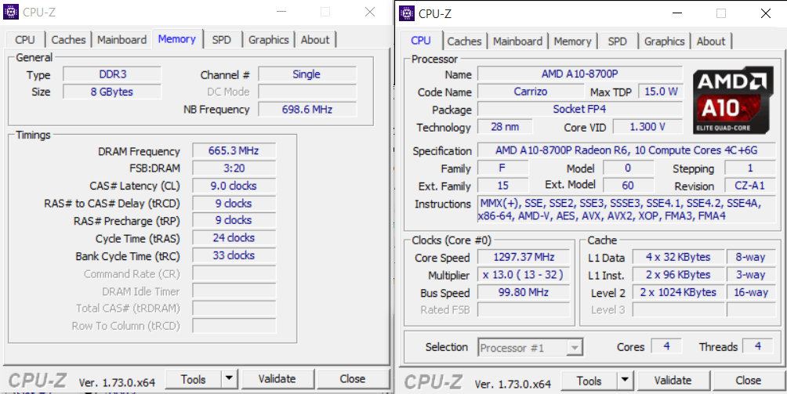Switch to Mainboard tab in right window
787x394 pixels.
(x=518, y=41)
